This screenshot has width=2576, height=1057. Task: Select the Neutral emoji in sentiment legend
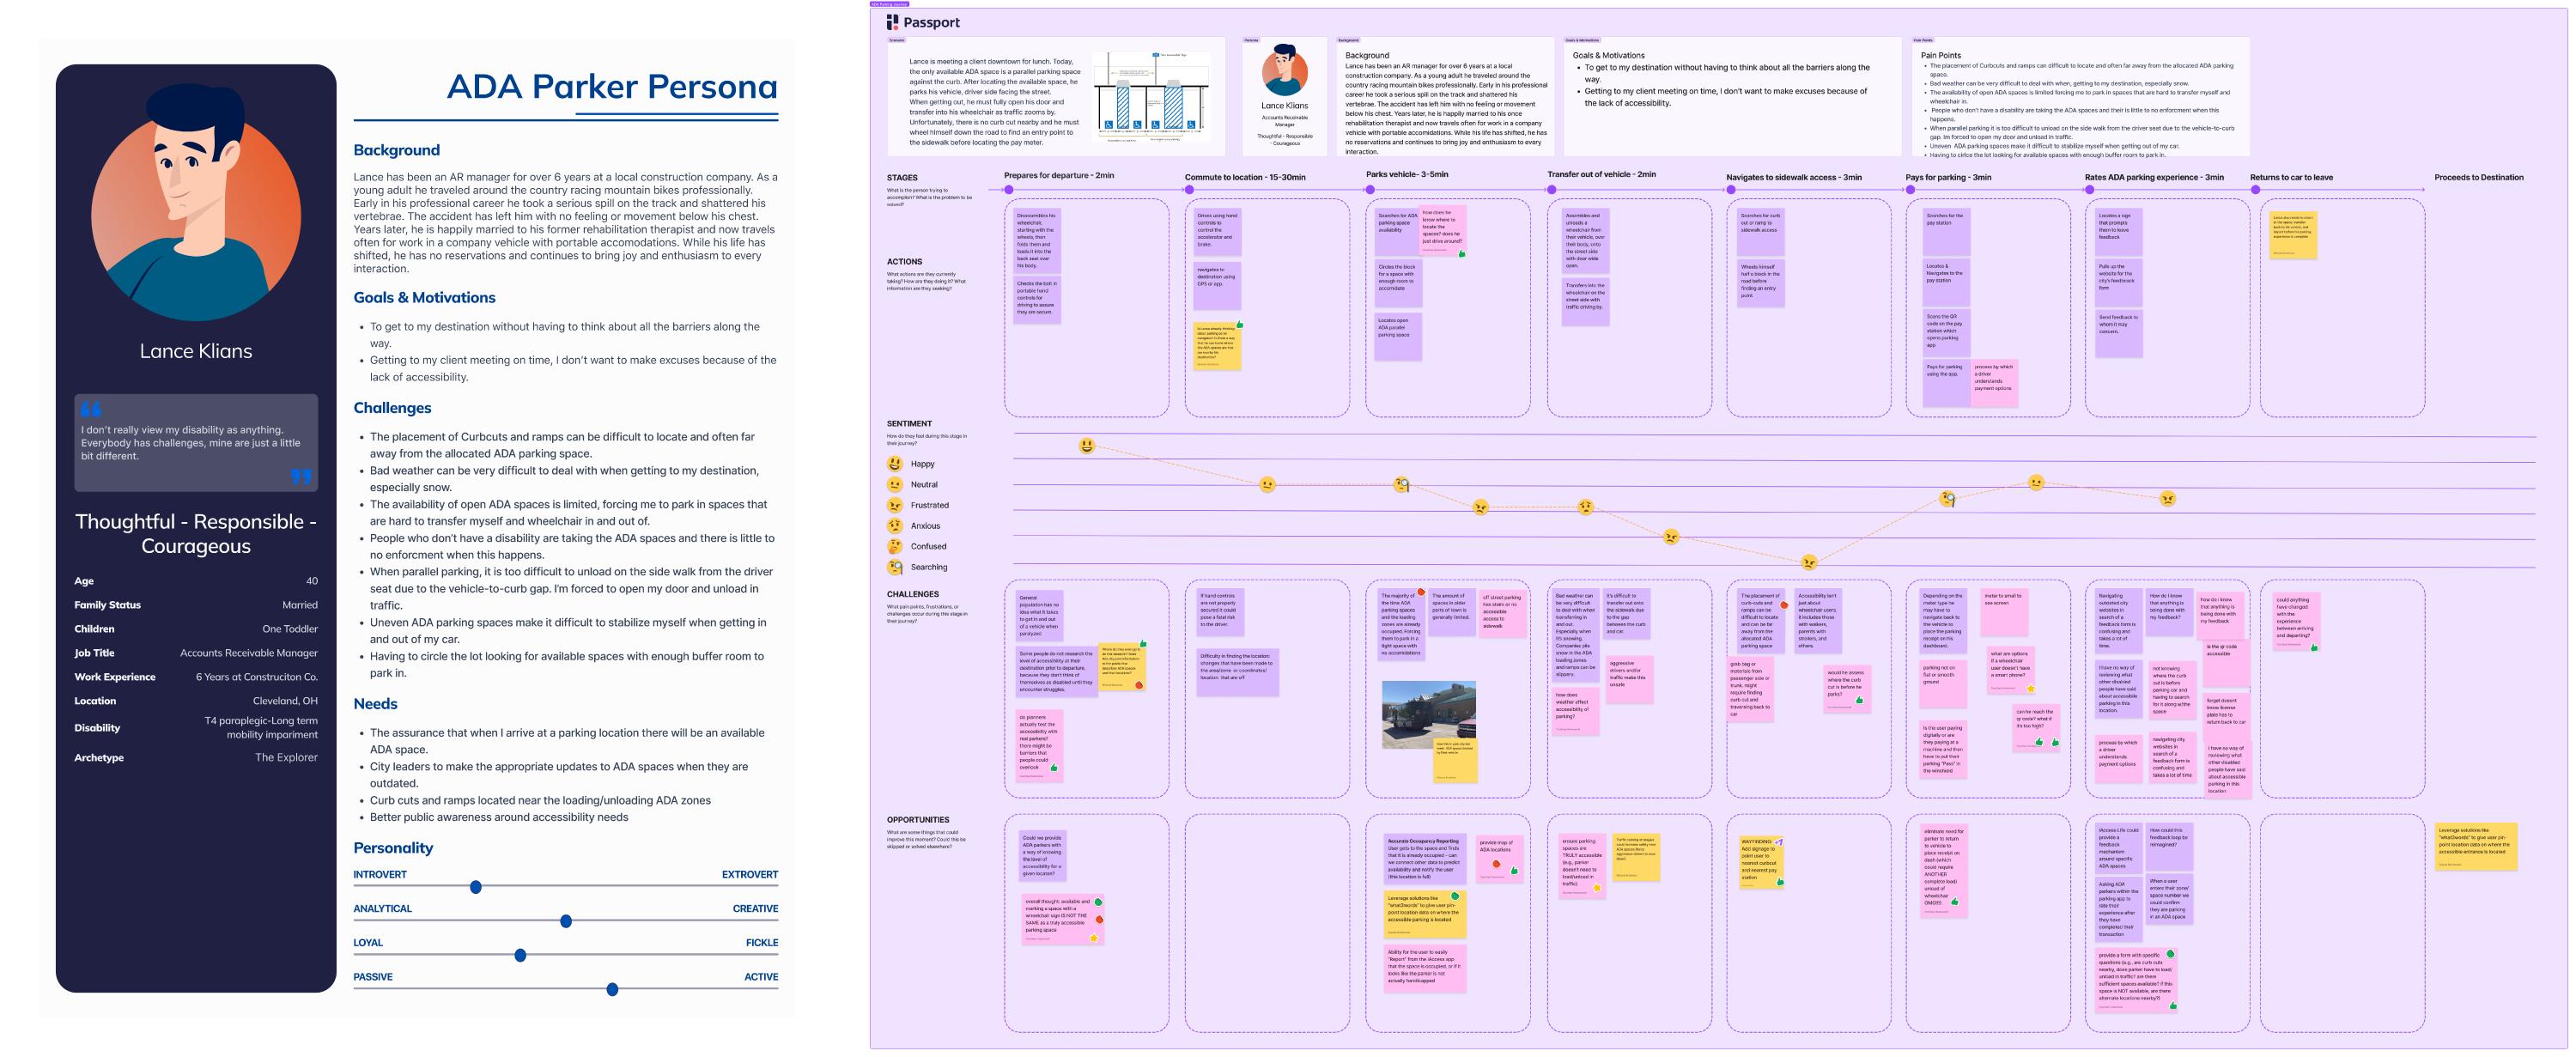pyautogui.click(x=895, y=485)
